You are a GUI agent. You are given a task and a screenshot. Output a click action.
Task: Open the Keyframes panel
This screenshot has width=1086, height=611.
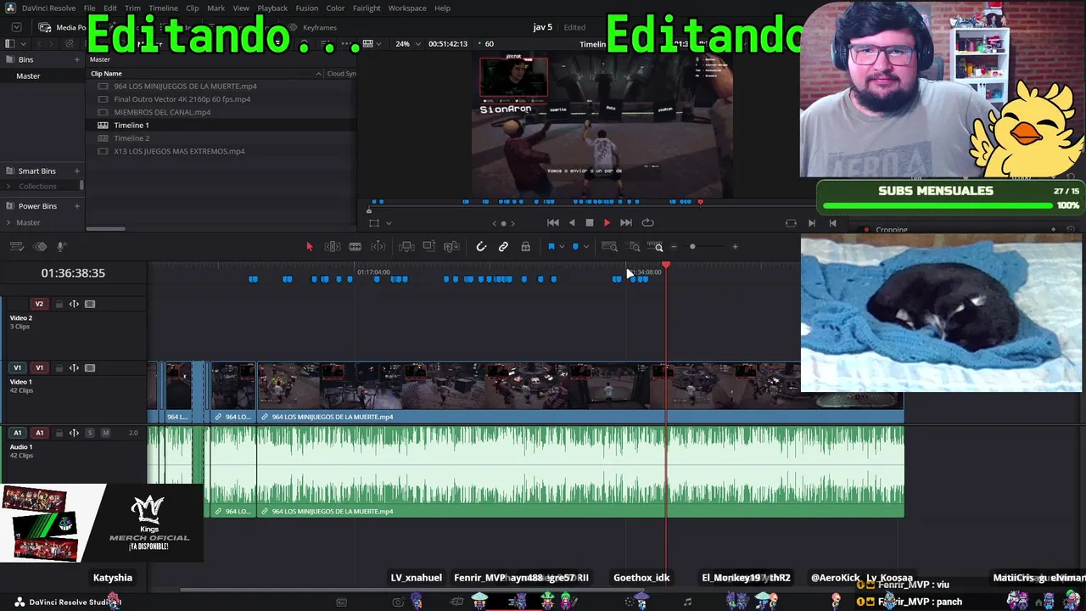[313, 27]
